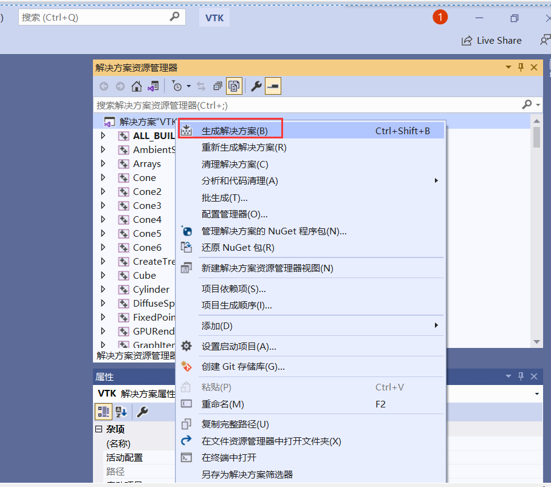
Task: Open Solution Explorer window position dropdown
Action: coord(508,67)
